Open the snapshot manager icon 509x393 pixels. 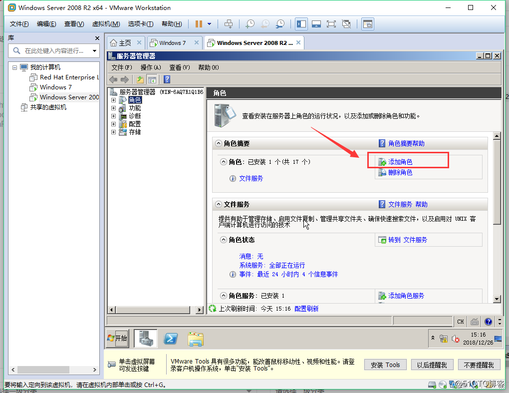click(x=280, y=24)
